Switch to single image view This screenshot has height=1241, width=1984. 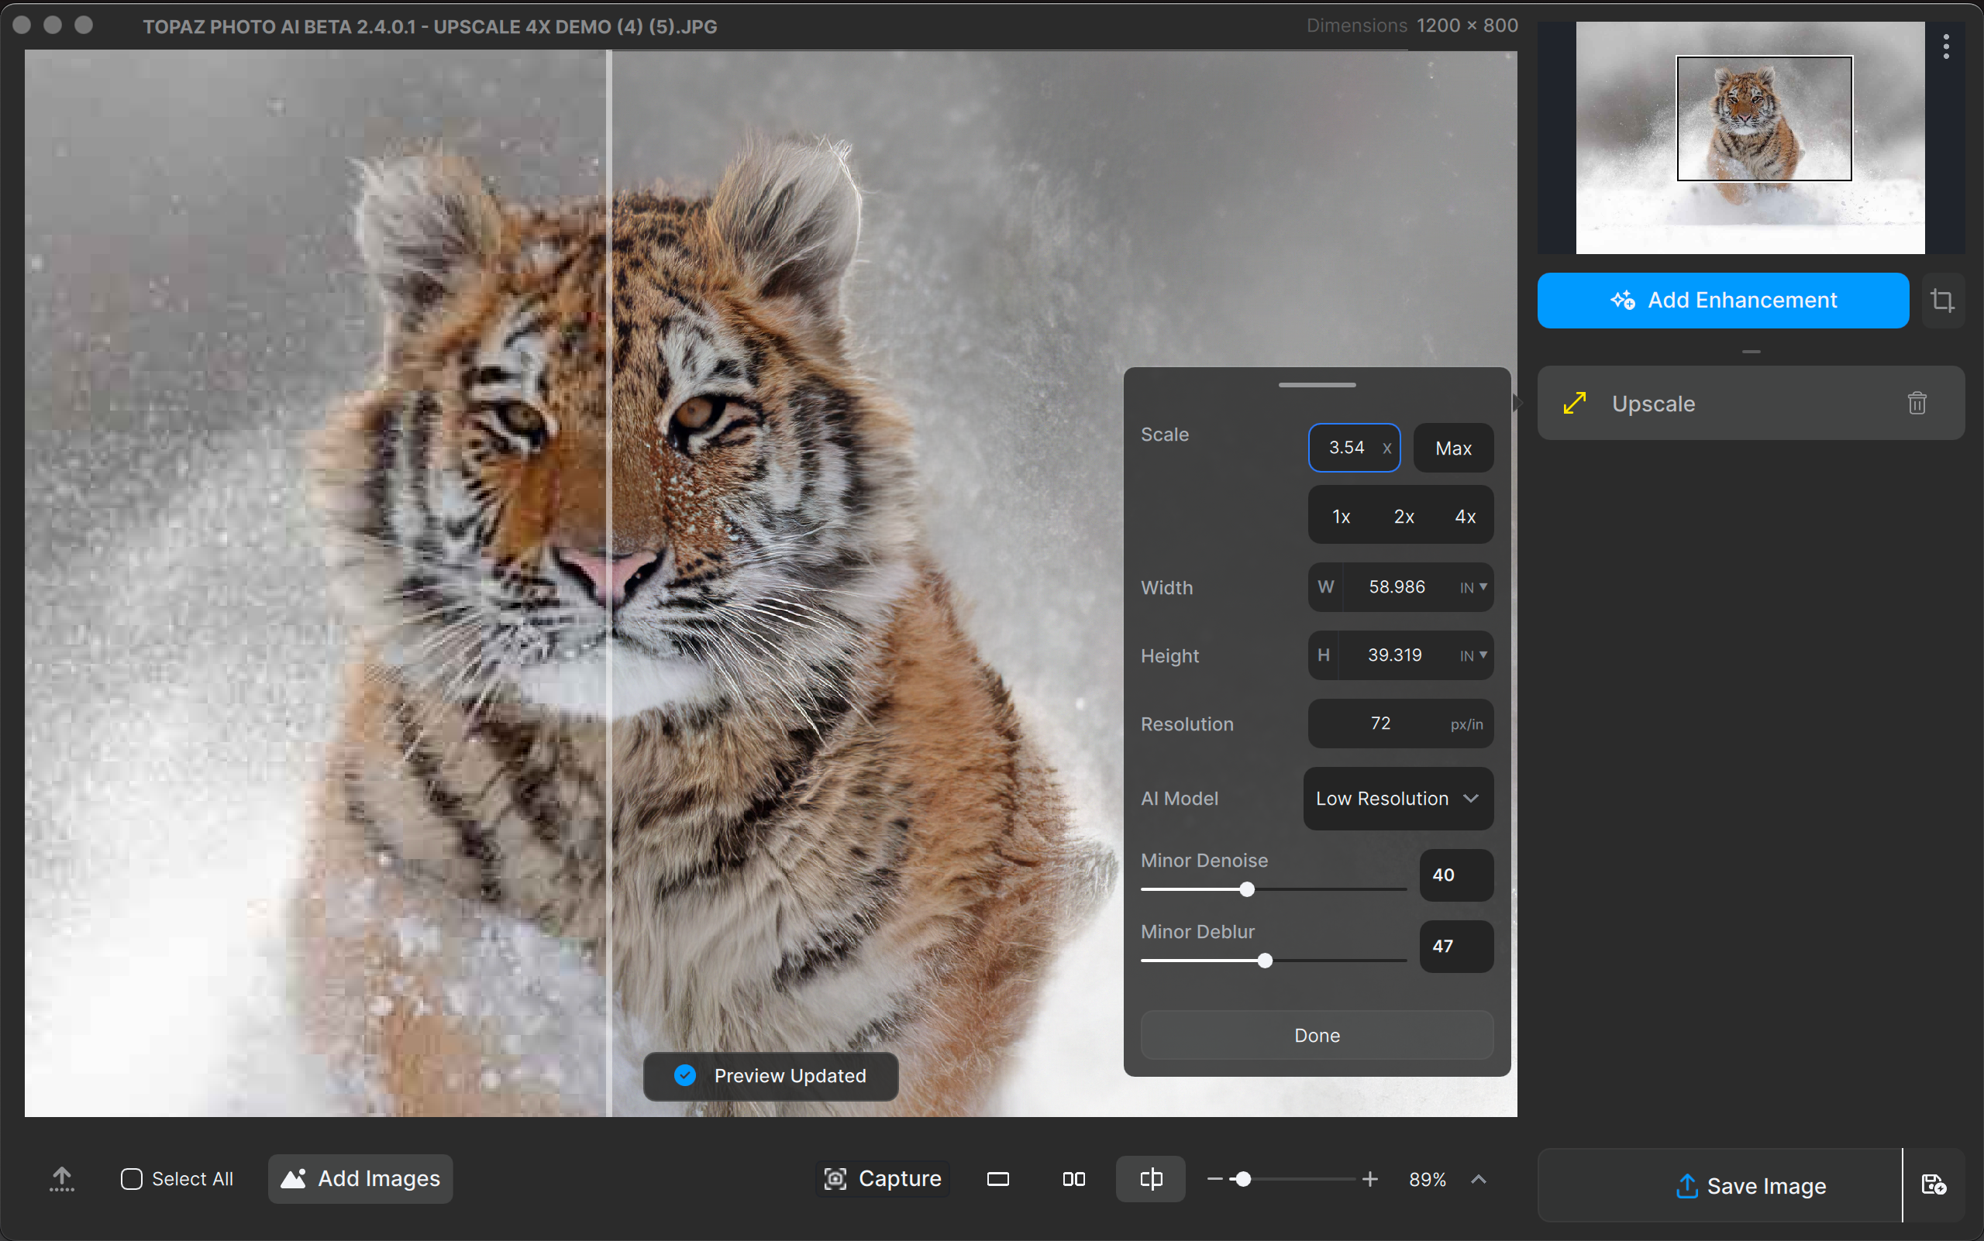coord(997,1180)
